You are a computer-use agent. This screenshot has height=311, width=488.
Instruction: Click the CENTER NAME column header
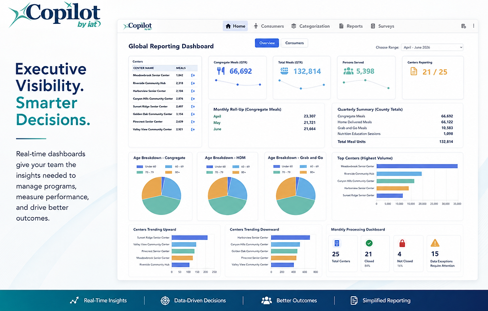click(x=144, y=68)
